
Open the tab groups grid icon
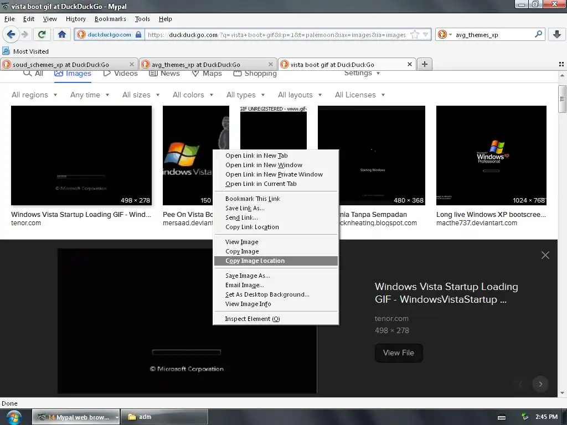pyautogui.click(x=561, y=64)
